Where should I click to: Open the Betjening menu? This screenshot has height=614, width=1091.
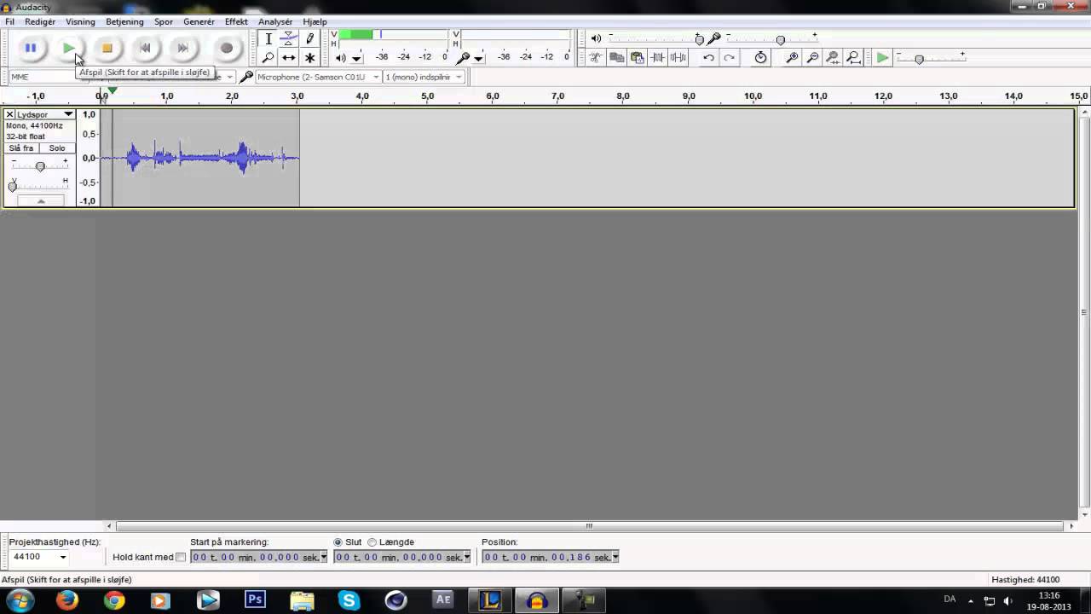coord(124,21)
